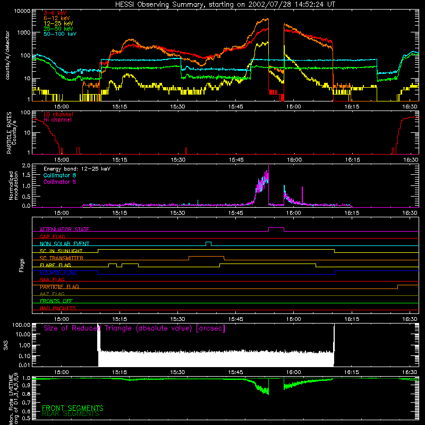Click the NON SOLAR EVENT flag label
The image size is (425, 425).
tap(64, 244)
